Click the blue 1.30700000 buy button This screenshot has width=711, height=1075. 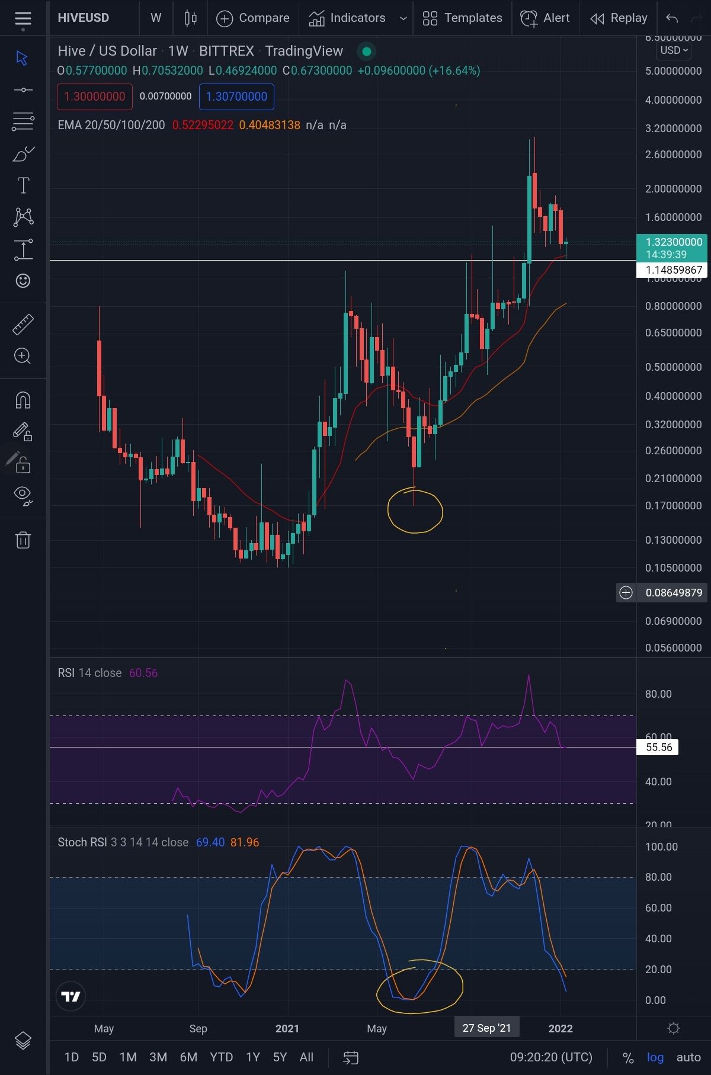[236, 97]
